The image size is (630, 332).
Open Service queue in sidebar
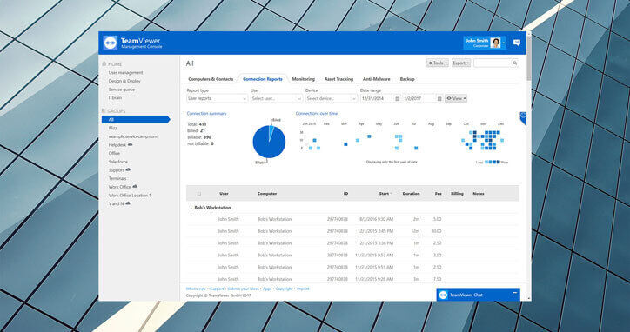click(121, 90)
